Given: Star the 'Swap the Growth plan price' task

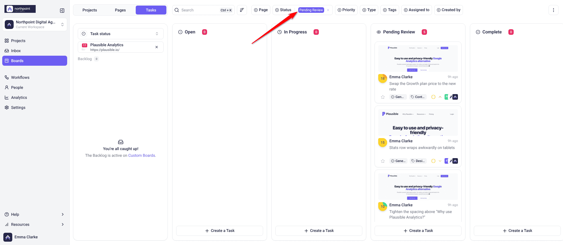Looking at the screenshot, I should point(383,97).
